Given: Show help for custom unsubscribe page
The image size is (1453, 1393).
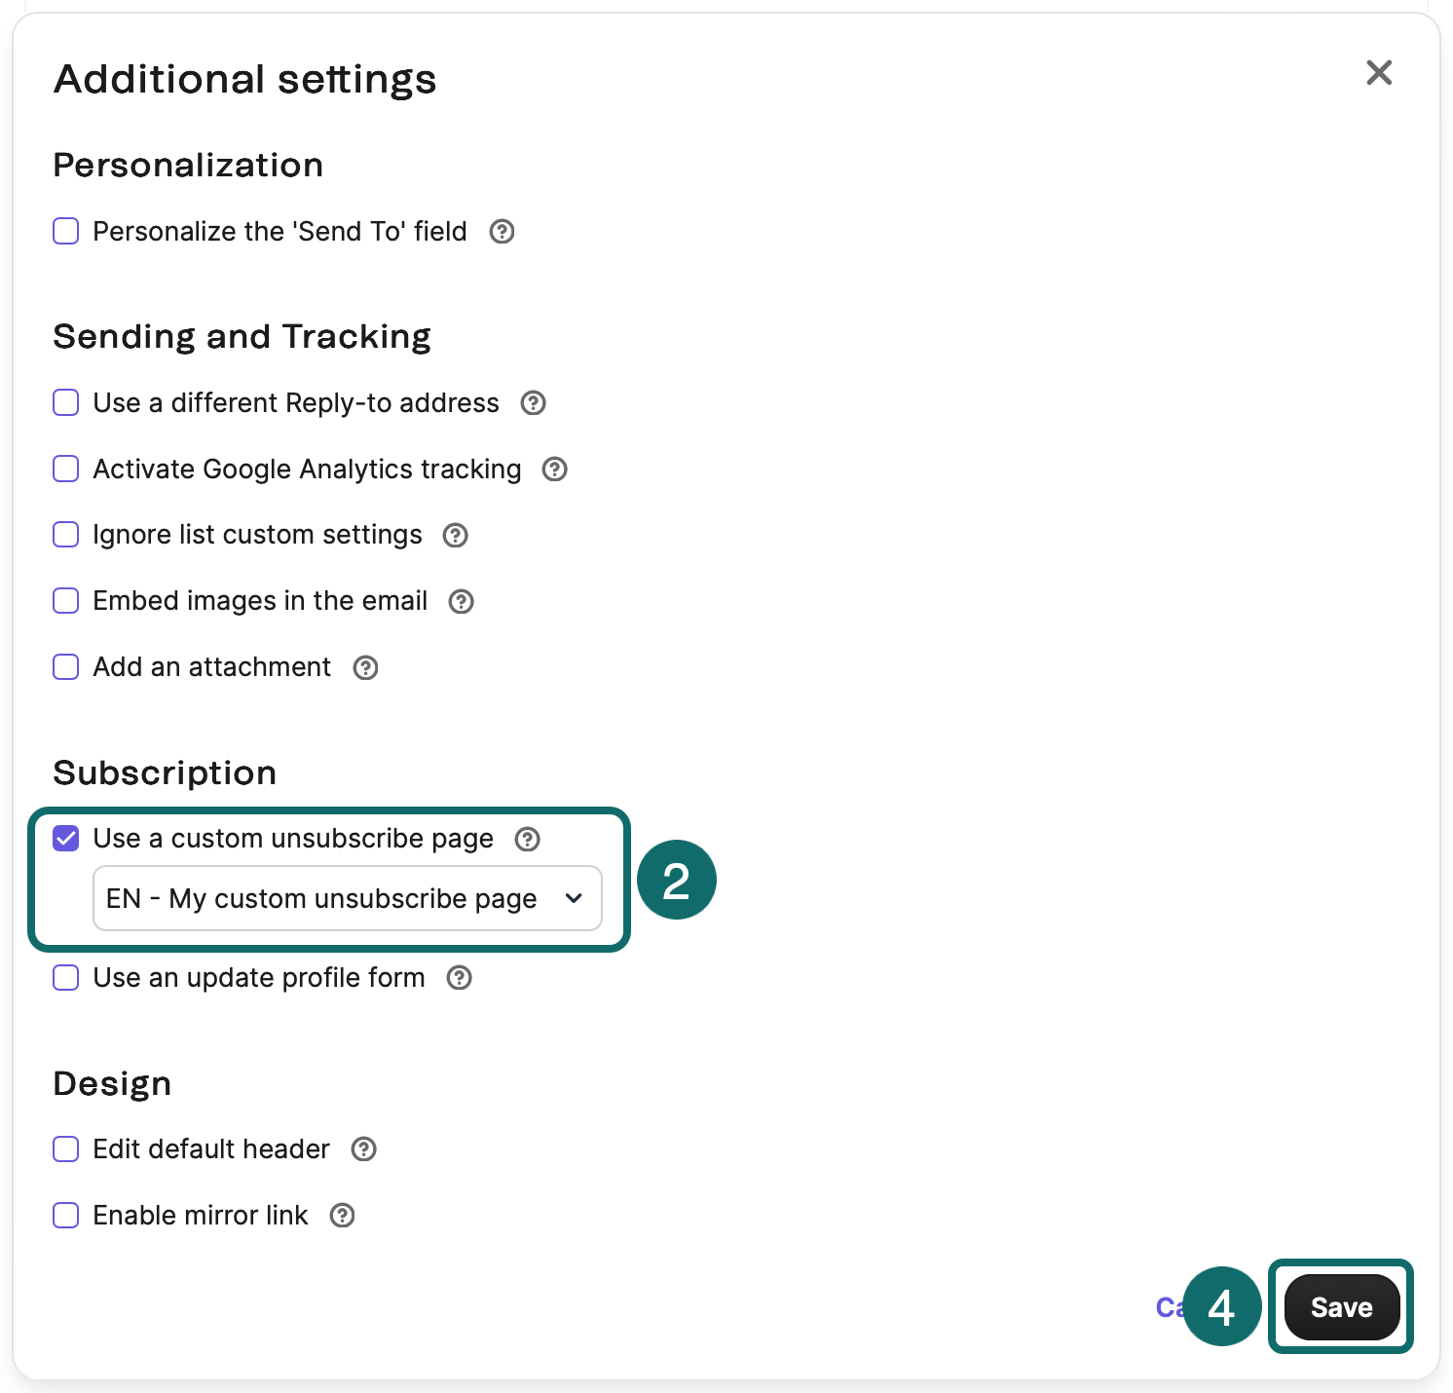Looking at the screenshot, I should coord(527,840).
